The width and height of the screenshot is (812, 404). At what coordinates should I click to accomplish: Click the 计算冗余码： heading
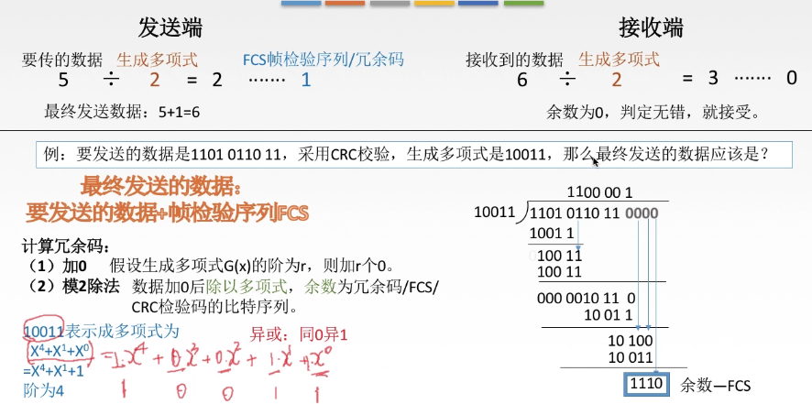click(x=66, y=246)
